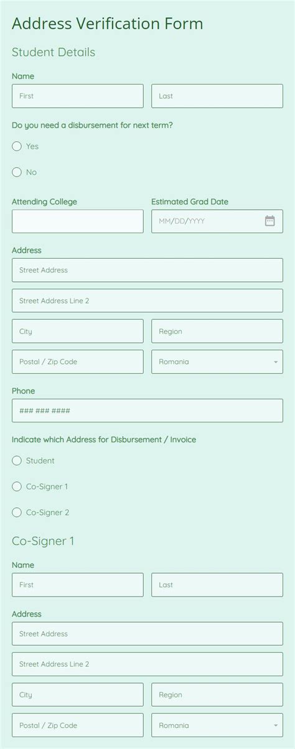Viewport: 295px width, 749px height.
Task: Choose Student as disbursement address
Action: pos(17,461)
